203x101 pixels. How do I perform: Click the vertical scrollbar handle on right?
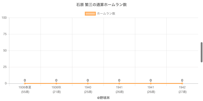201,52
